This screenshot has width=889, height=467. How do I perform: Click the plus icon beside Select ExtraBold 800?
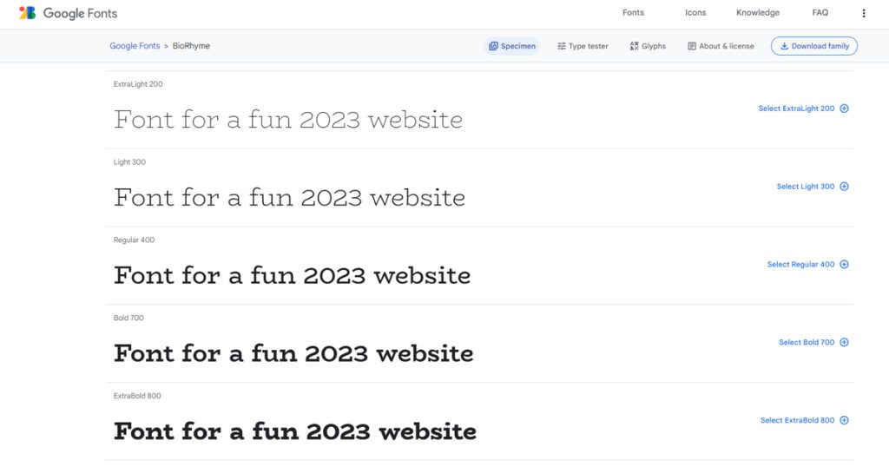coord(844,421)
